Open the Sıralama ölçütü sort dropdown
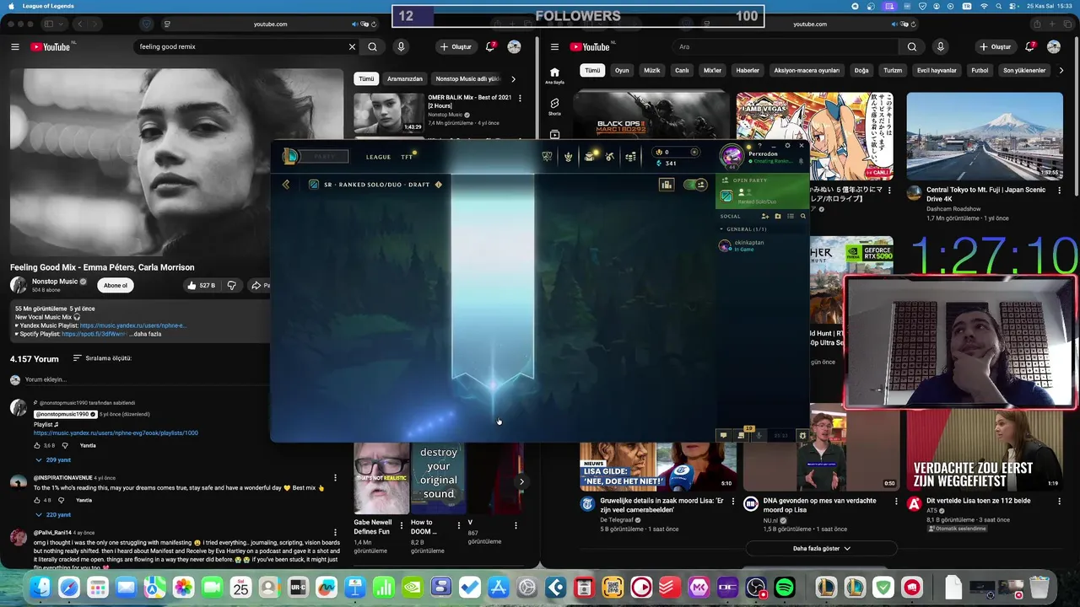 (102, 358)
